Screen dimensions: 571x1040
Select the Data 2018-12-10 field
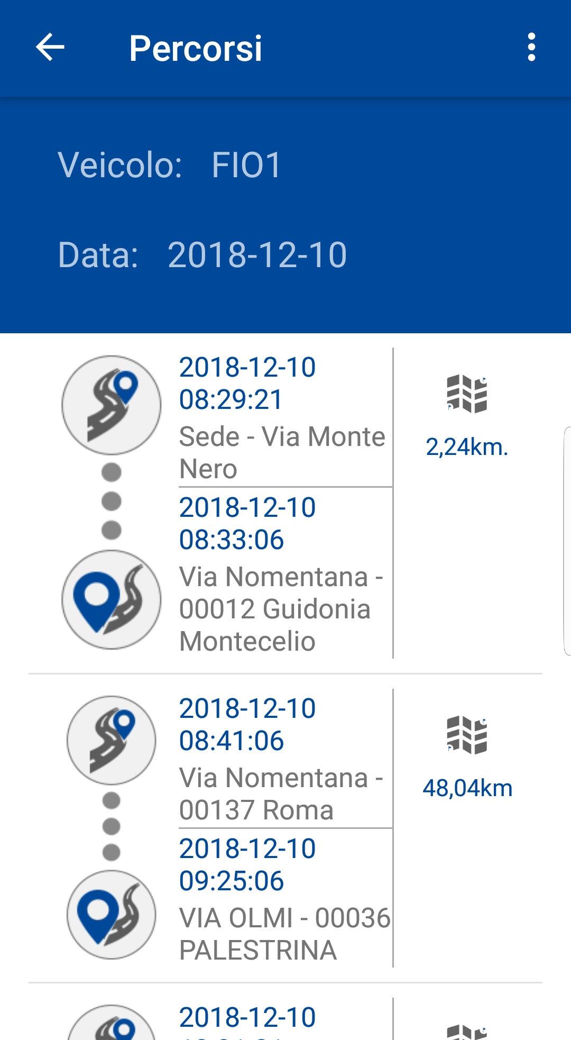pyautogui.click(x=202, y=254)
